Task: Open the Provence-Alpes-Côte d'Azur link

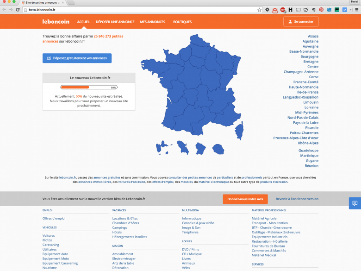Action: [296, 138]
